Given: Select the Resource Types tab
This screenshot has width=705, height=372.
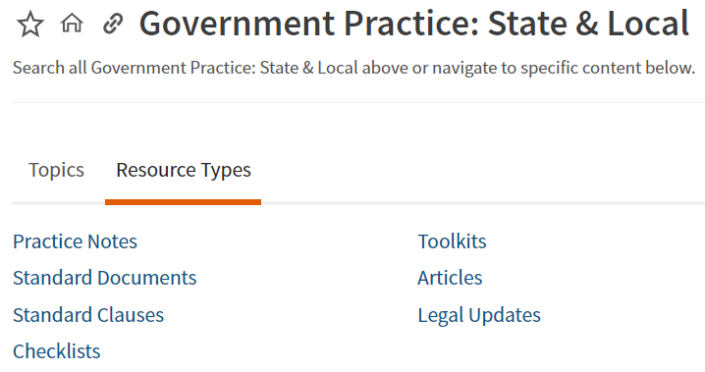Looking at the screenshot, I should click(184, 170).
